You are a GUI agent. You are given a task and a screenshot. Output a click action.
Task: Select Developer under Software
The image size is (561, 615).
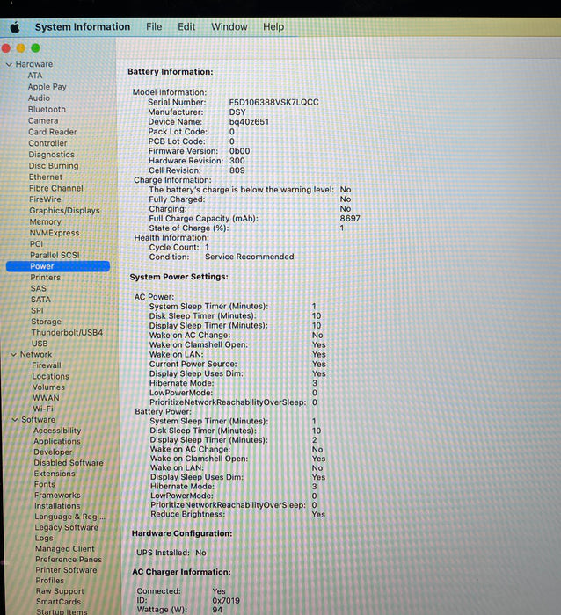(x=53, y=452)
